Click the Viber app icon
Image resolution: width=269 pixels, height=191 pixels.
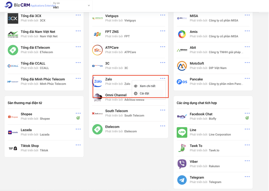point(182,164)
